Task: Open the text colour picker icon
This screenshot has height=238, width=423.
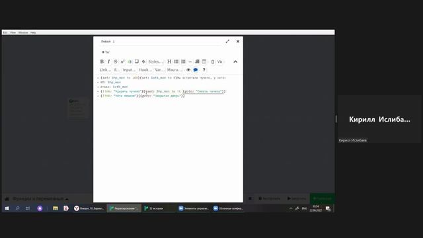Action: point(130,61)
